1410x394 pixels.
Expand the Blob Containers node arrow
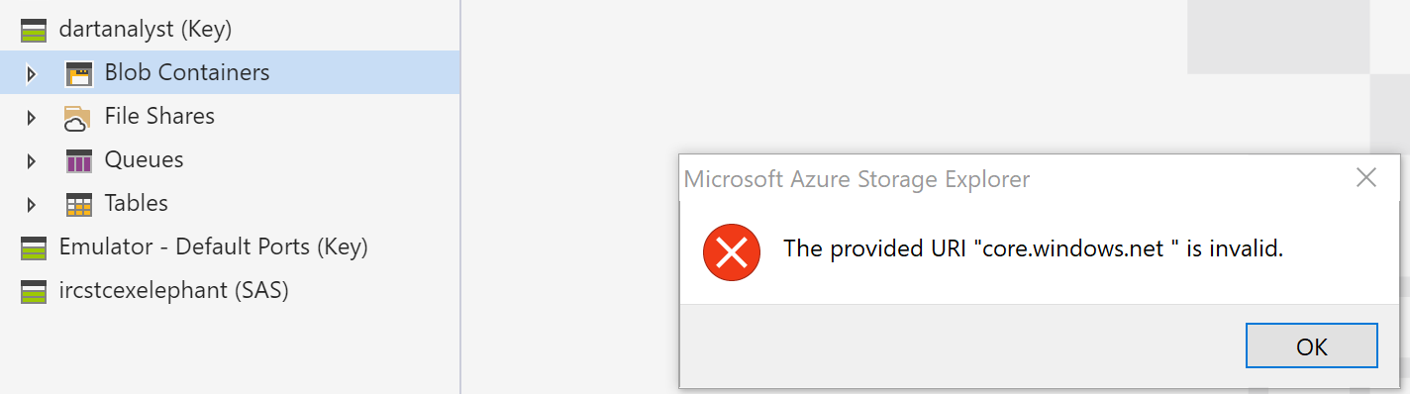[31, 73]
